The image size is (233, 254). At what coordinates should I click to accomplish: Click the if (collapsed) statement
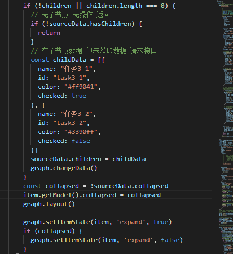pos(52,231)
